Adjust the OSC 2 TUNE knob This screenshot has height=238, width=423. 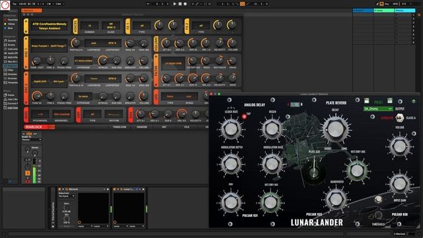pyautogui.click(x=37, y=97)
